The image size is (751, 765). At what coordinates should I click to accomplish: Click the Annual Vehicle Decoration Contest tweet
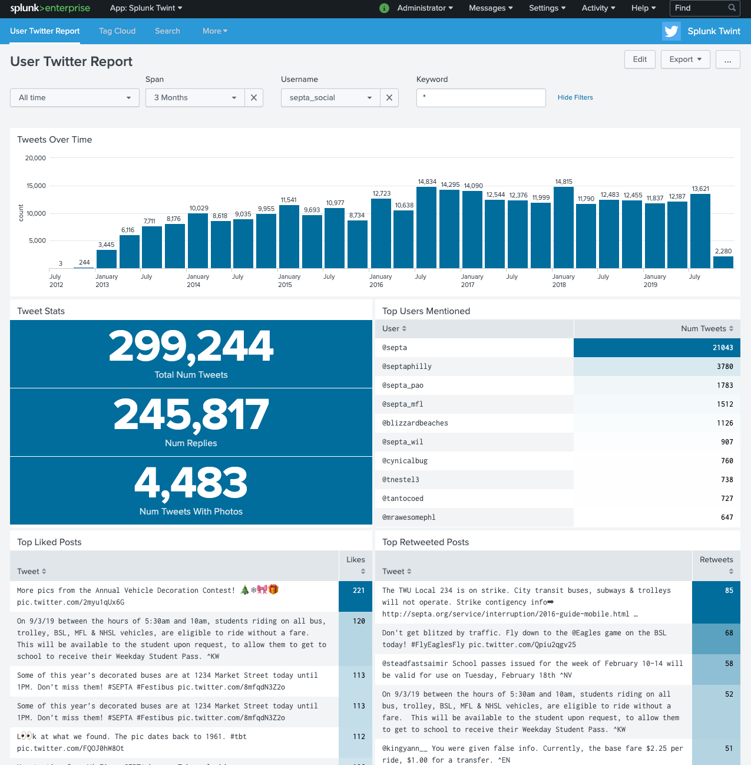tap(174, 596)
